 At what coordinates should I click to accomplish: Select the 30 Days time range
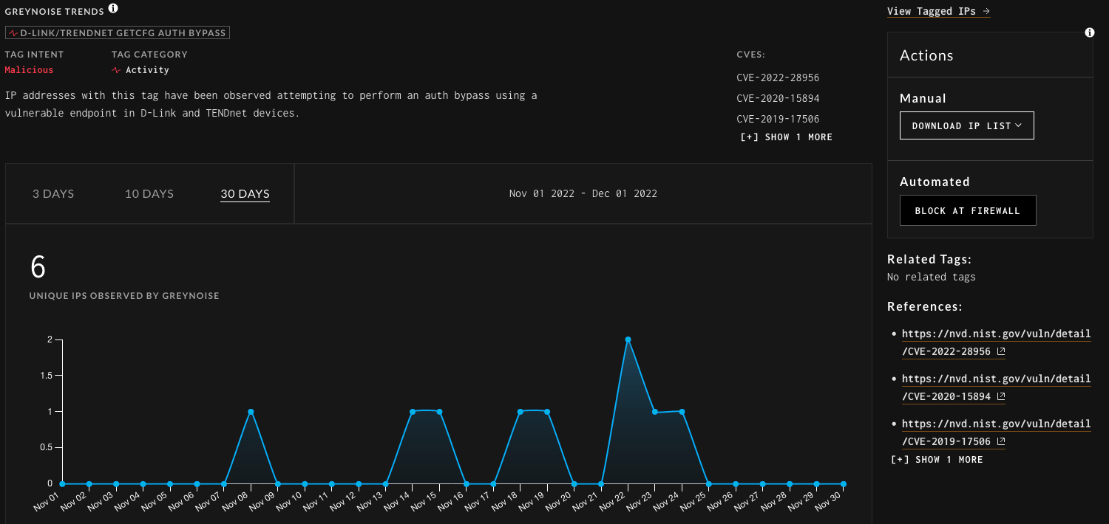245,194
